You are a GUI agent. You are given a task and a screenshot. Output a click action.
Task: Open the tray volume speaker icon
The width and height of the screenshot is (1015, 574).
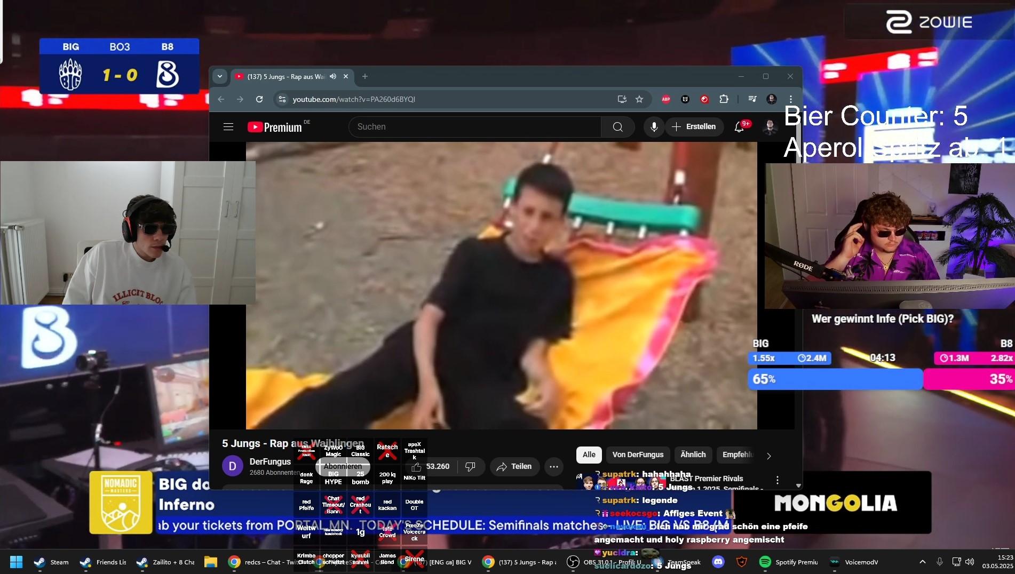tap(970, 562)
